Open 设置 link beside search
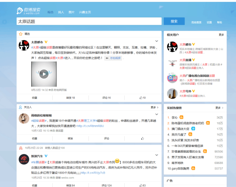Image resolution: width=236 pixels, height=187 pixels. [209, 22]
